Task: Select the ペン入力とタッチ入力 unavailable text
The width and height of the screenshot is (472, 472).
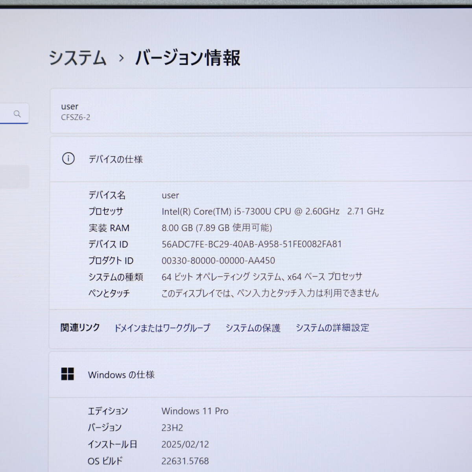Action: click(270, 293)
